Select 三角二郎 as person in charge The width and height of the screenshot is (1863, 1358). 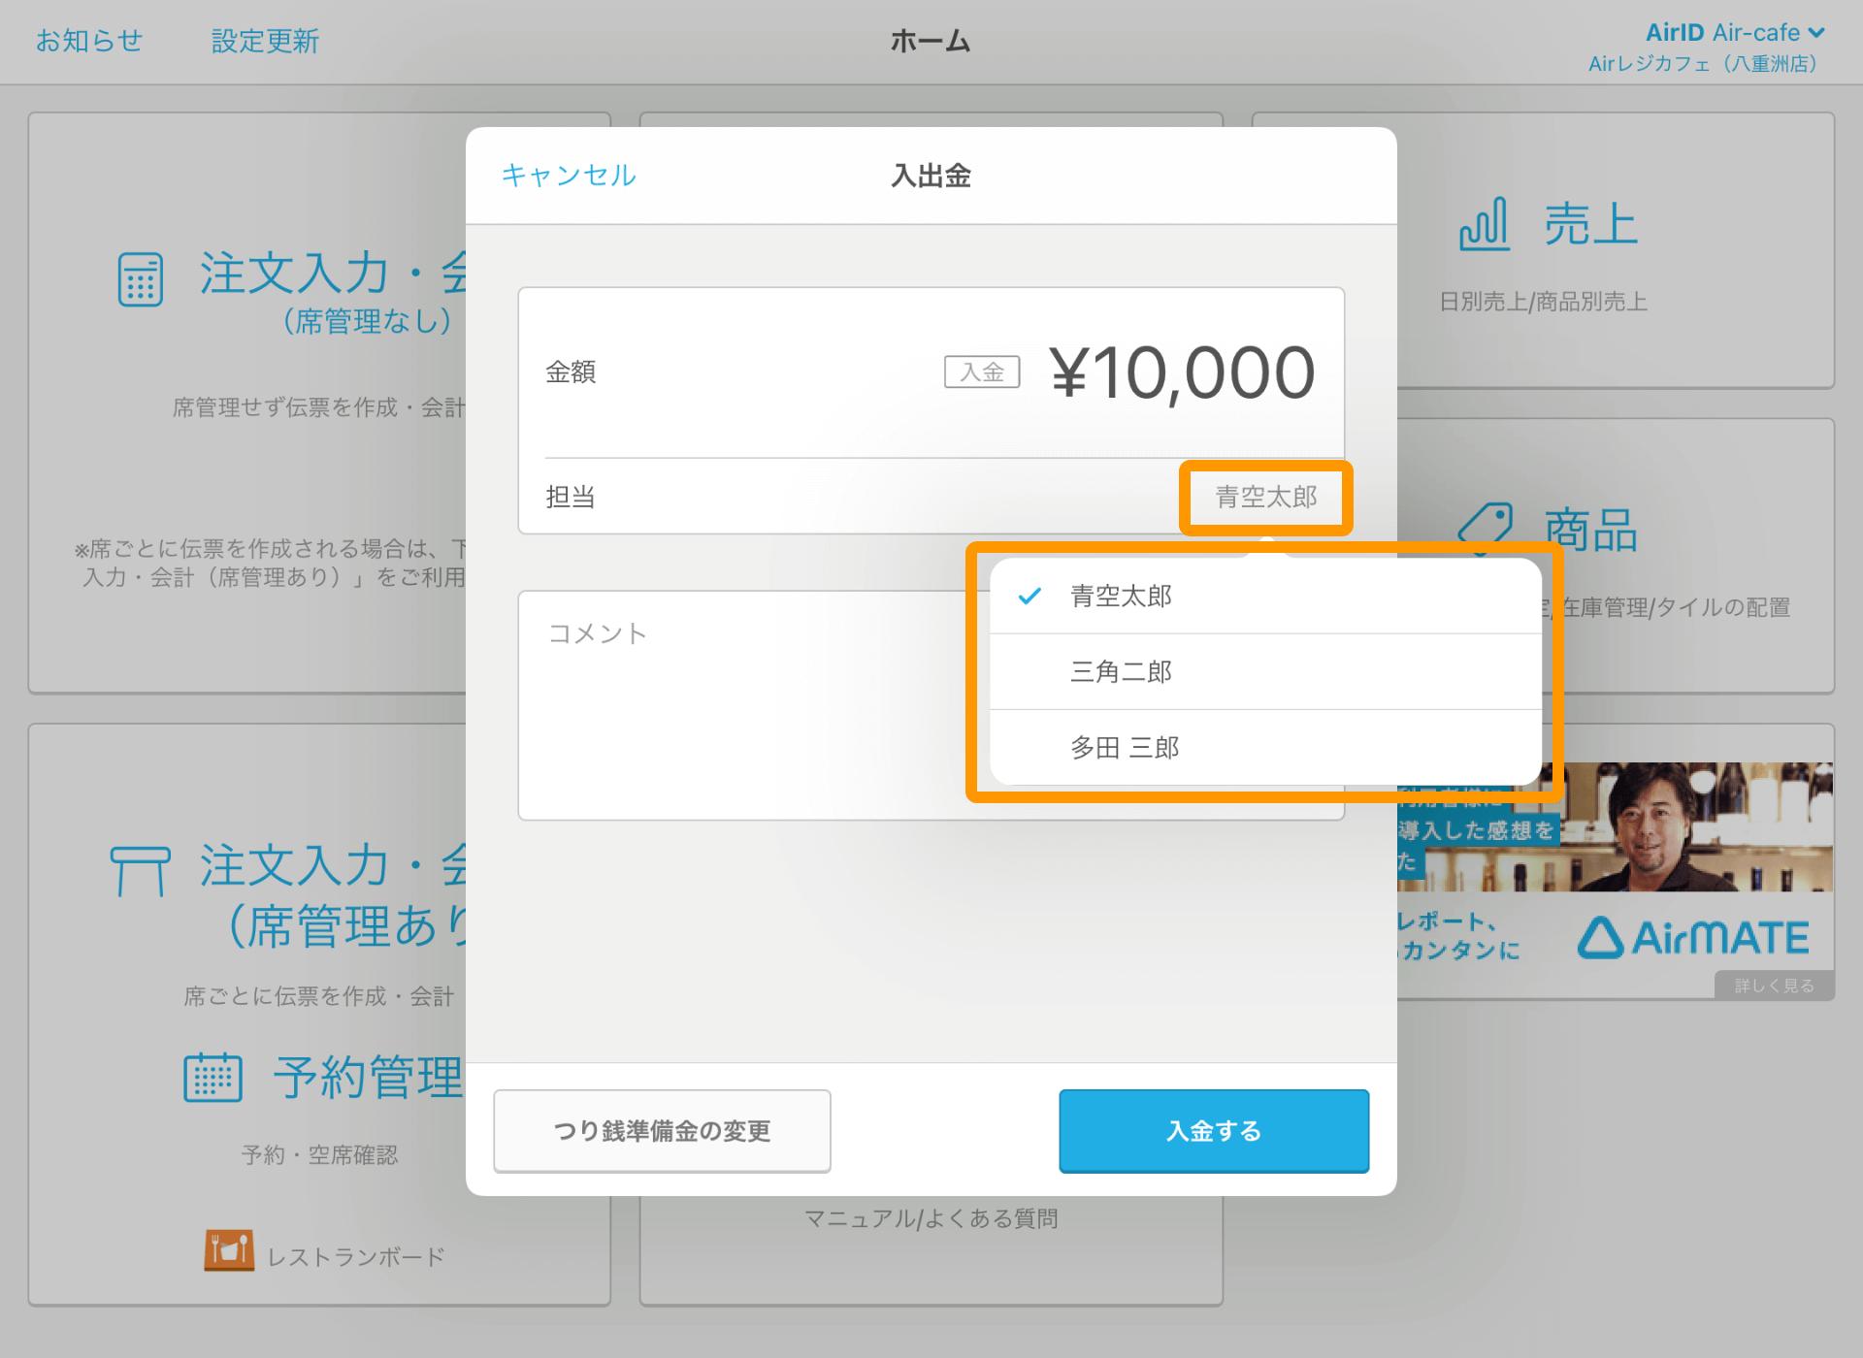click(x=1121, y=671)
